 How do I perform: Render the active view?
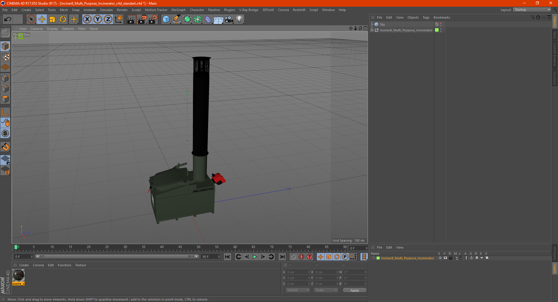pos(131,19)
